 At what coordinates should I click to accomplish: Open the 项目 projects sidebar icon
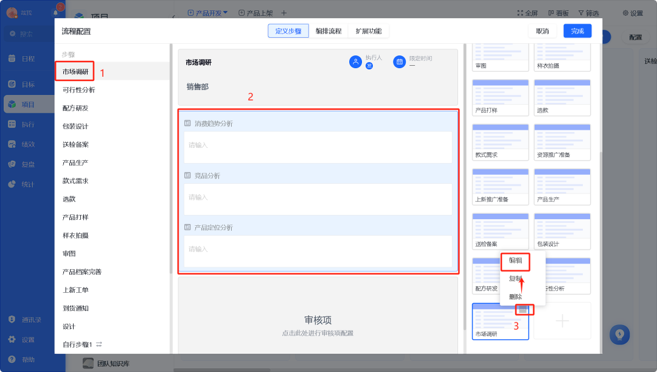12,105
